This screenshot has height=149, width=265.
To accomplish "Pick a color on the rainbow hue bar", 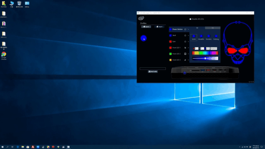I will point(205,53).
